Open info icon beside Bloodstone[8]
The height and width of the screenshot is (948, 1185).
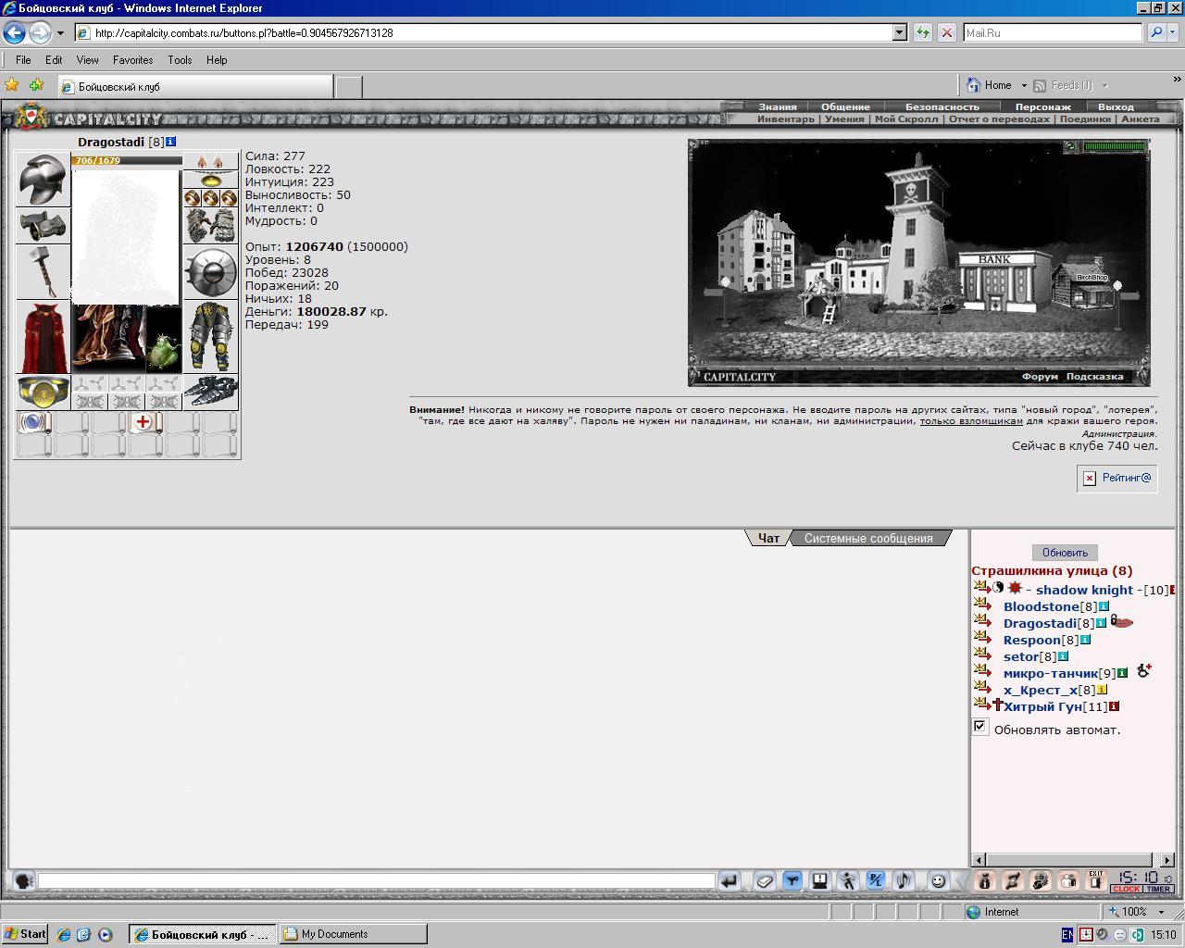pyautogui.click(x=1104, y=606)
